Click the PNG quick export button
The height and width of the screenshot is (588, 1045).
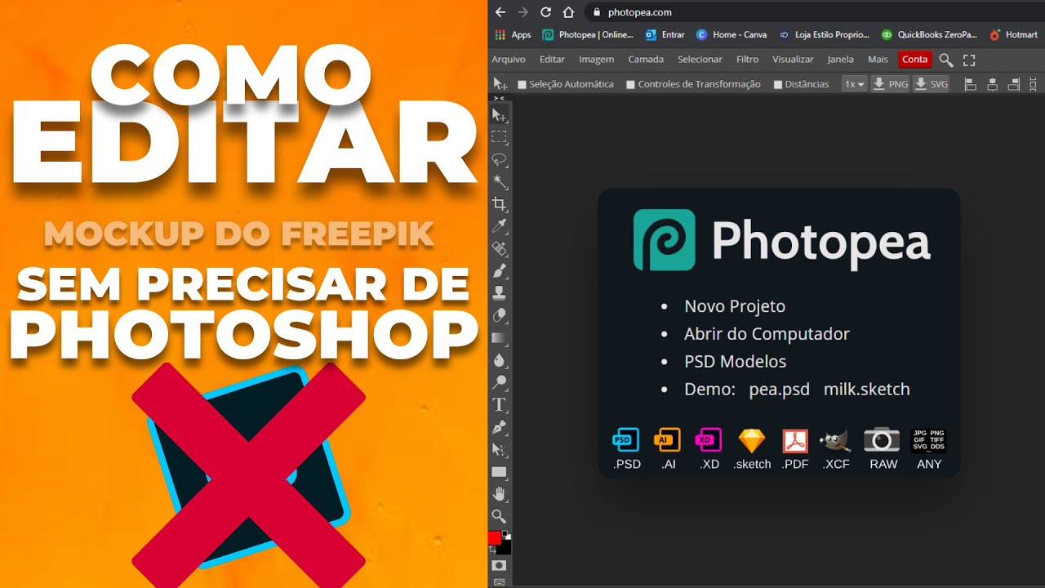click(890, 84)
